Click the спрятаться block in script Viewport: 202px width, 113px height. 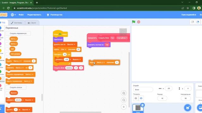click(58, 40)
